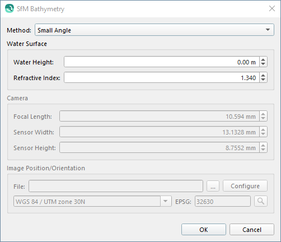Decrease Sensor Width spinner value
Image resolution: width=281 pixels, height=242 pixels.
click(x=263, y=134)
